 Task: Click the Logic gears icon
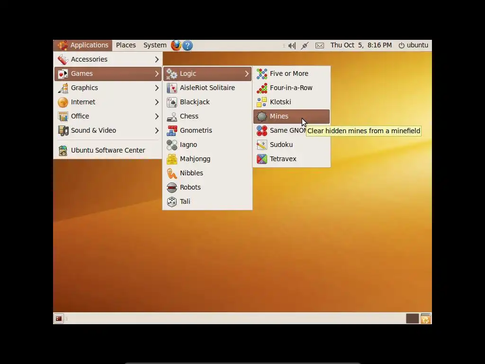(171, 73)
